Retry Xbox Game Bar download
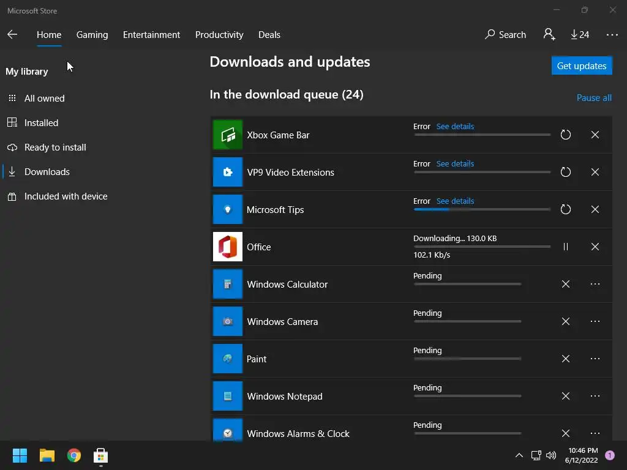Image resolution: width=627 pixels, height=470 pixels. (x=565, y=135)
